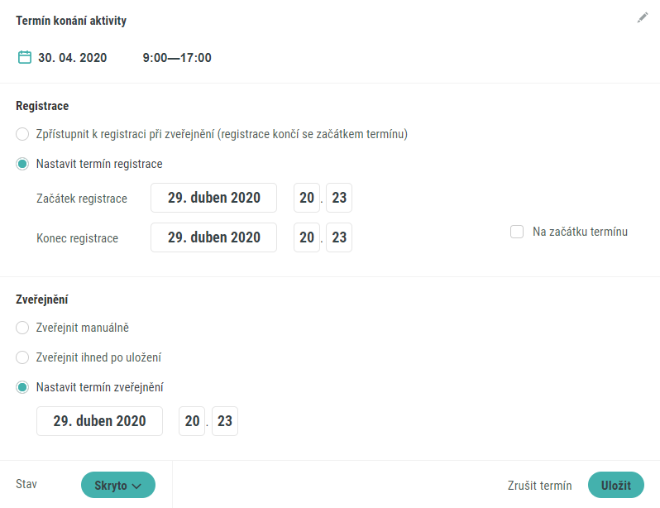Select 'Zpřístupnit k registraci při zveřejnění' radio
The image size is (660, 508).
coord(22,134)
